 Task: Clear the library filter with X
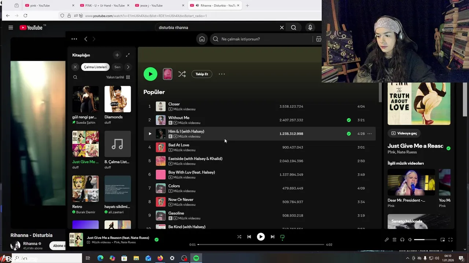75,67
